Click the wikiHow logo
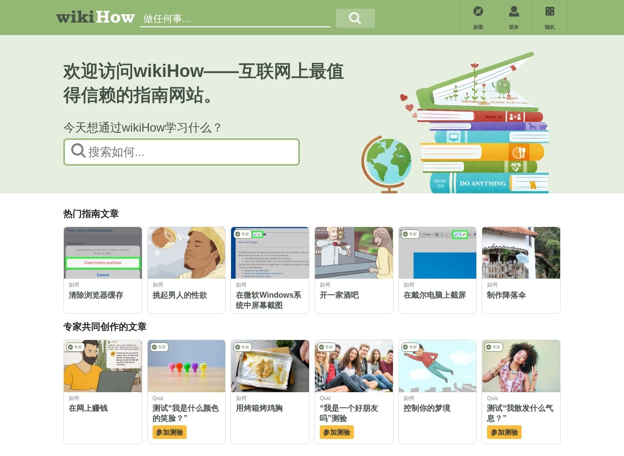624x456 pixels. point(96,17)
